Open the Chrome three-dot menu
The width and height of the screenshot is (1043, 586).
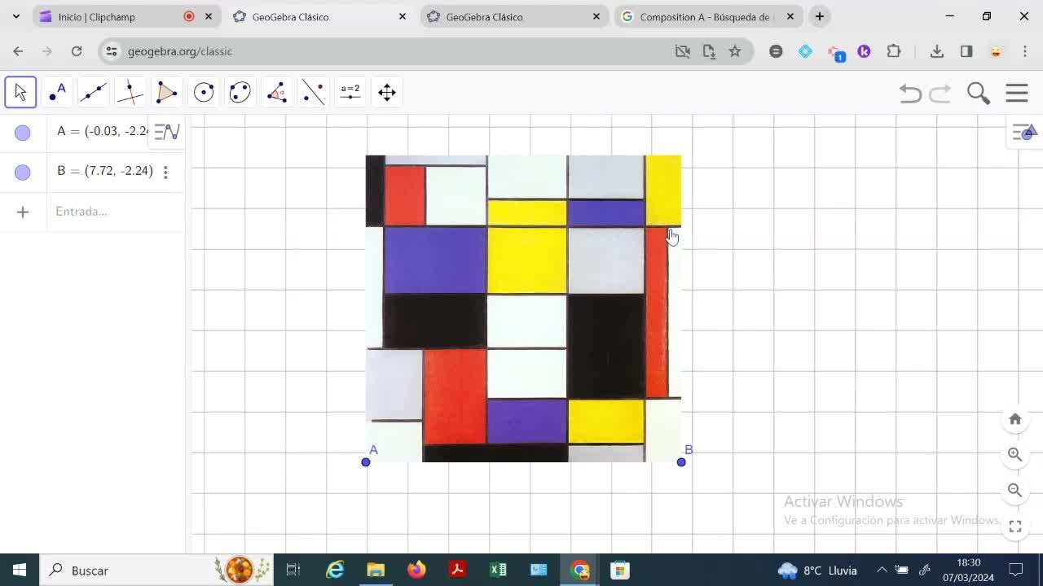click(x=1024, y=51)
